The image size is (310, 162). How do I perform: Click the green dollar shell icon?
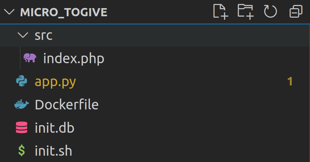coord(22,151)
